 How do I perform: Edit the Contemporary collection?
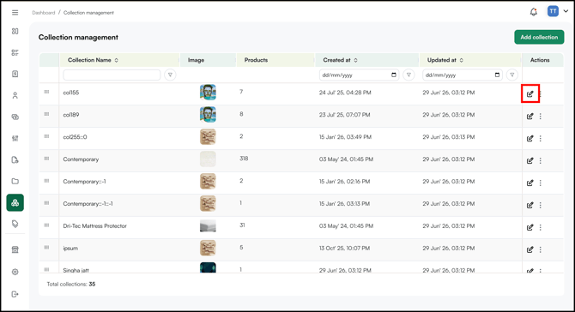pyautogui.click(x=530, y=160)
